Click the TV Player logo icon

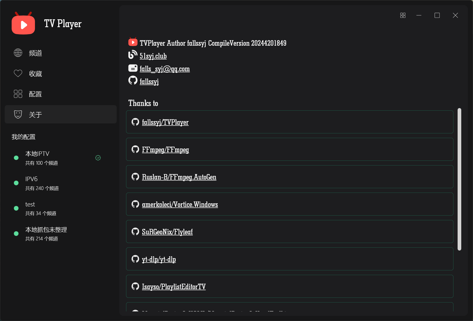(23, 23)
